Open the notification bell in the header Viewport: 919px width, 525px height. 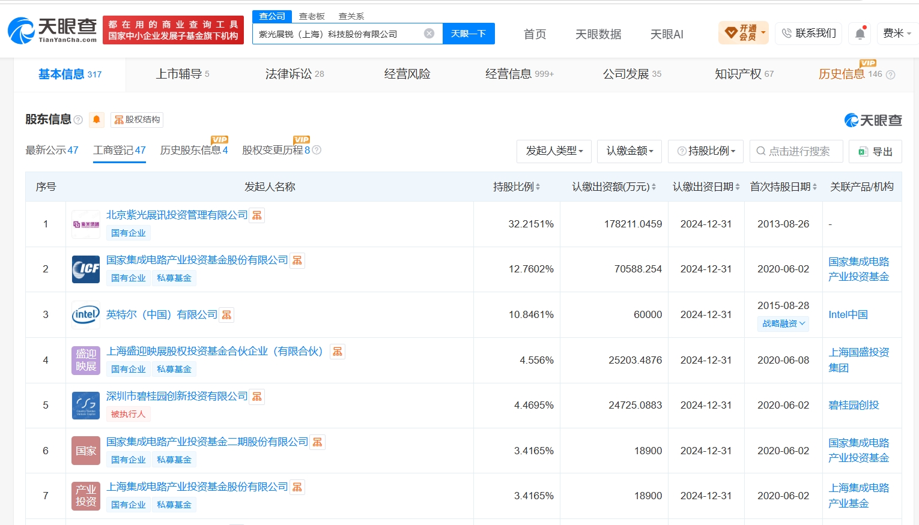click(860, 34)
